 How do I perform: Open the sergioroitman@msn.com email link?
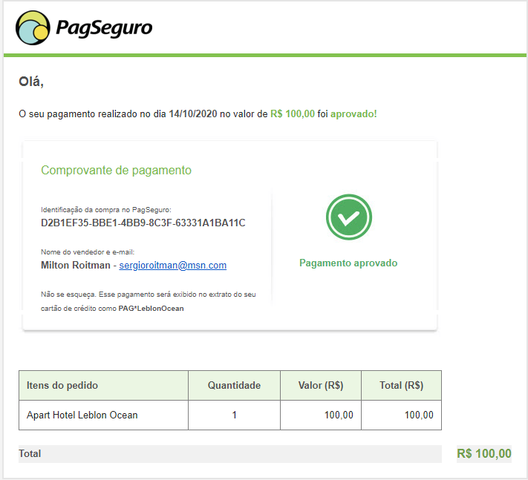click(x=173, y=266)
